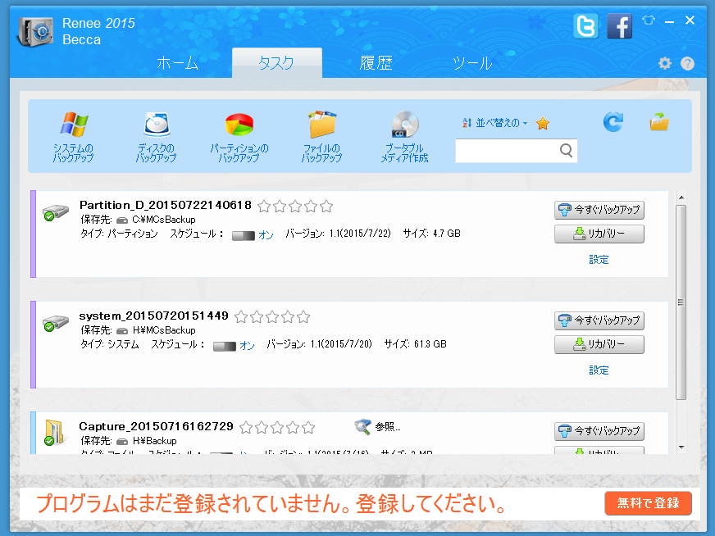This screenshot has width=715, height=536.
Task: Select the system_20150720151449 task title
Action: point(153,316)
